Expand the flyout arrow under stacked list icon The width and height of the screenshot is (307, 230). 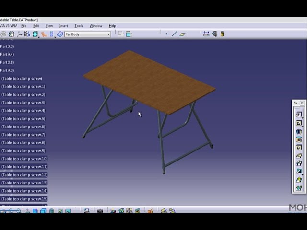point(55,37)
